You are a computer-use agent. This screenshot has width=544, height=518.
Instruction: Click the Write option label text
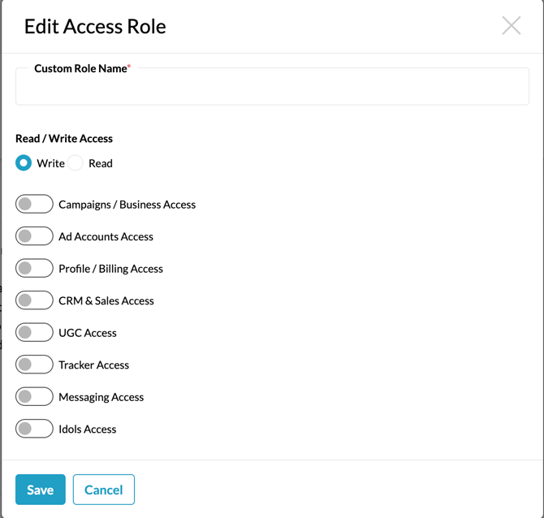click(x=50, y=163)
